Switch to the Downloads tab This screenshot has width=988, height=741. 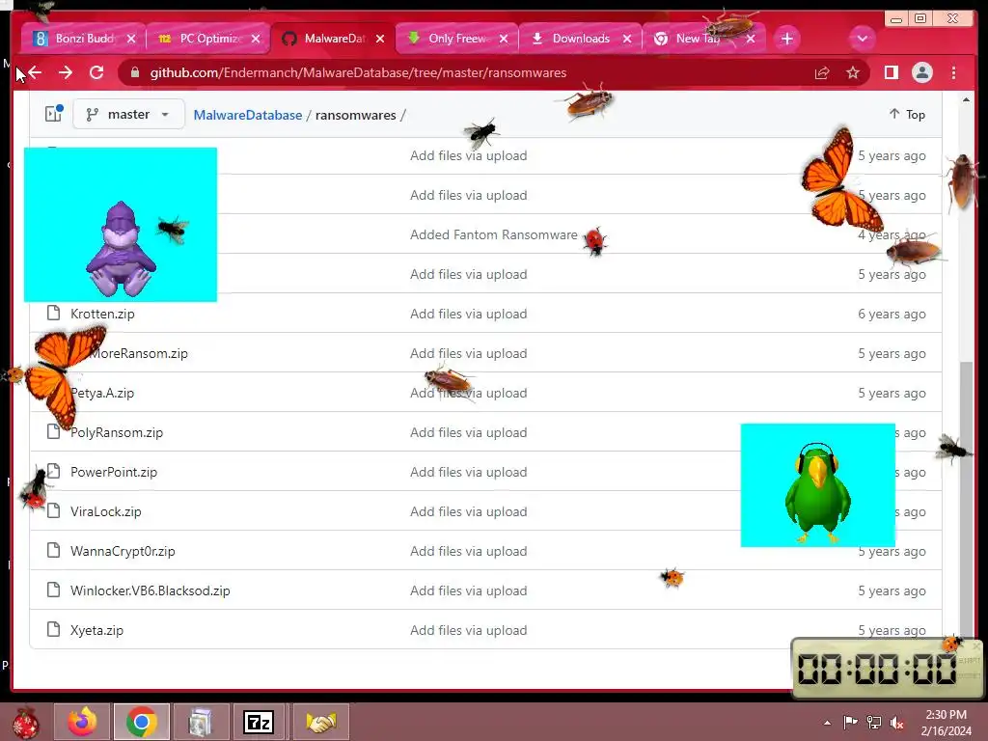580,39
